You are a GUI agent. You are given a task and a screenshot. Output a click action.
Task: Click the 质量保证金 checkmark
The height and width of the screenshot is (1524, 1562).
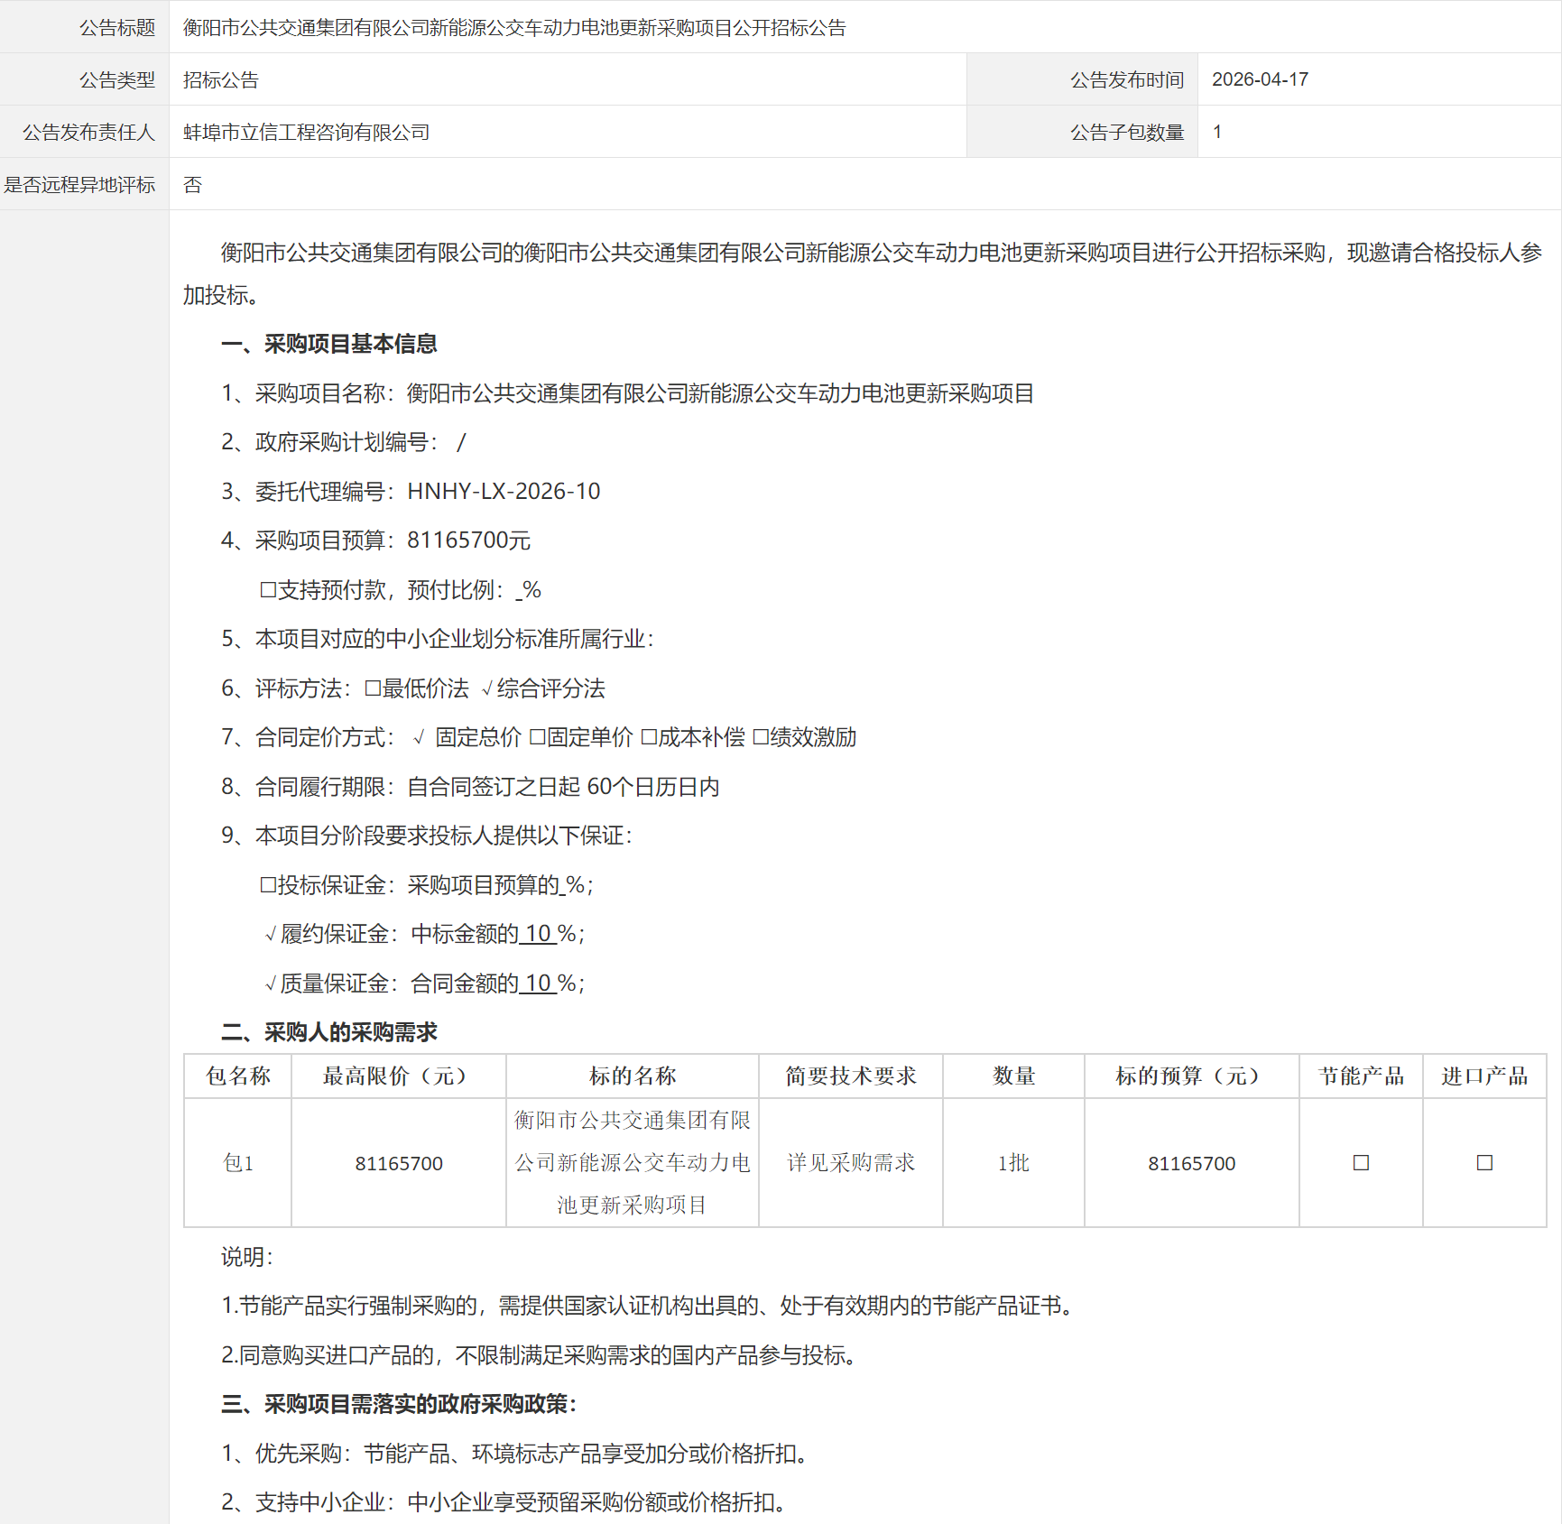(270, 984)
